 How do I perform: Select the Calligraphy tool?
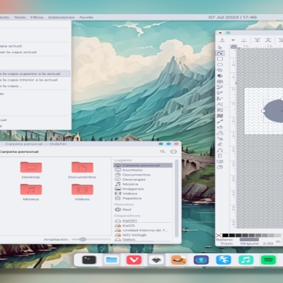(220, 98)
